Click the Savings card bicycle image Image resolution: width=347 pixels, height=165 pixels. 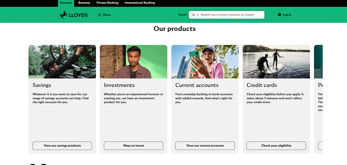tap(62, 62)
